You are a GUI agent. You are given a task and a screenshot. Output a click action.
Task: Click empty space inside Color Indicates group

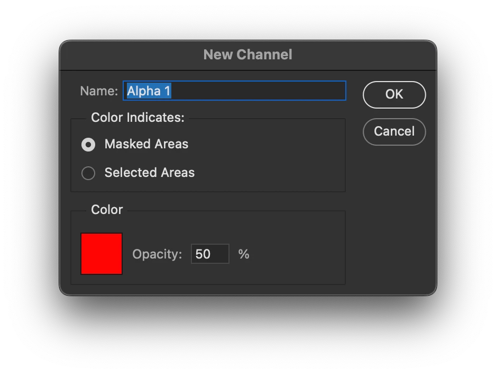pos(275,159)
